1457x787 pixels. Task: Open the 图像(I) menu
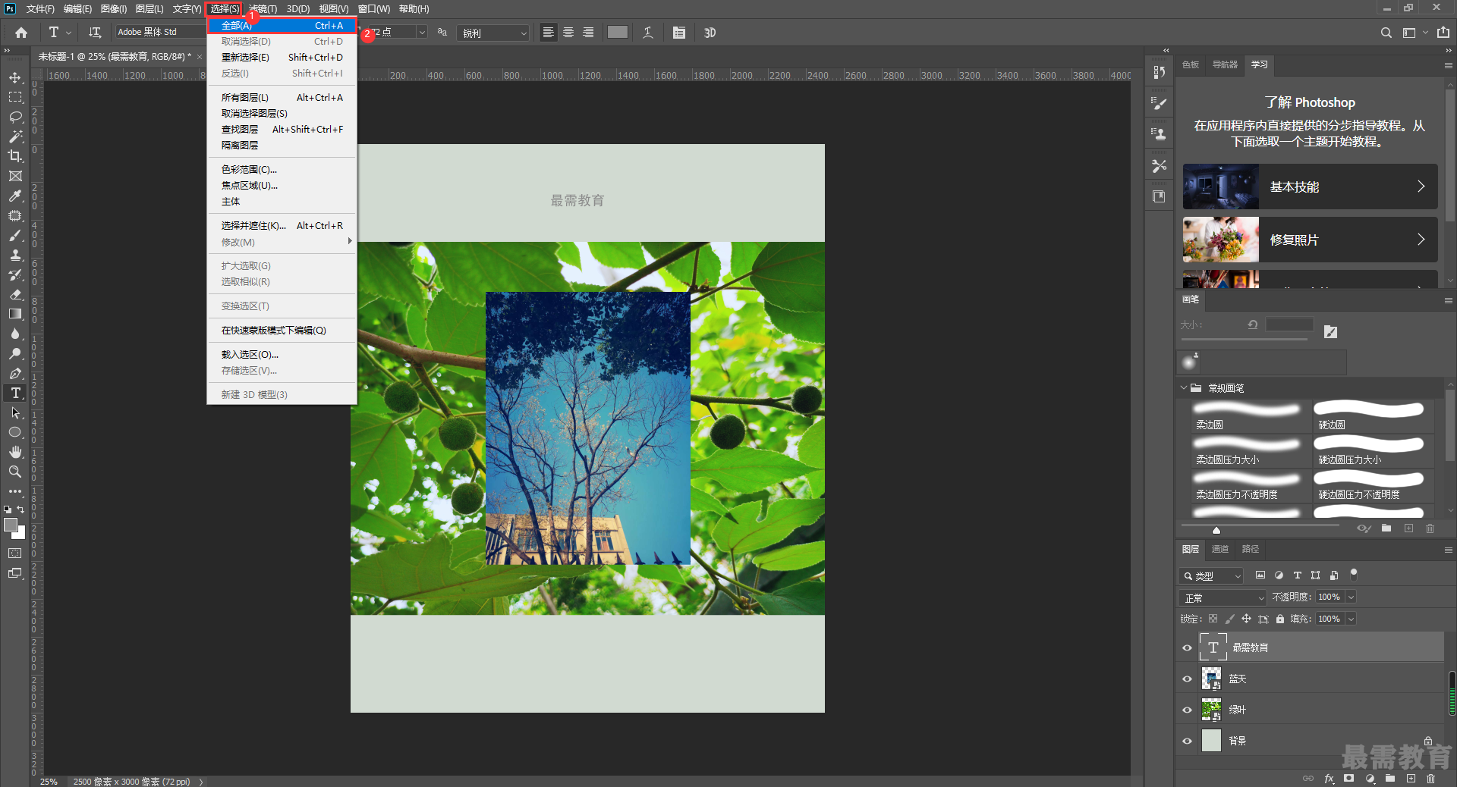pos(114,9)
